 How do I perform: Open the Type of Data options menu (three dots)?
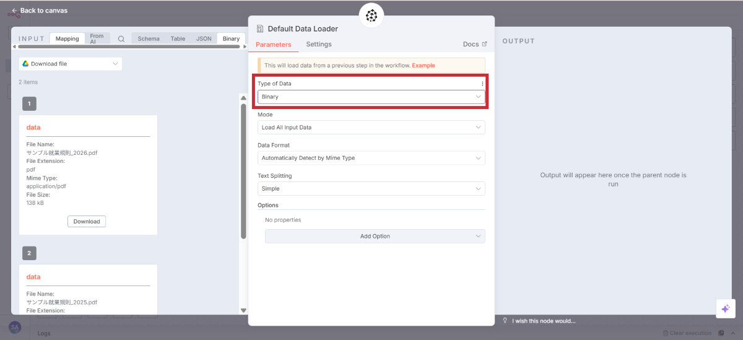click(482, 84)
